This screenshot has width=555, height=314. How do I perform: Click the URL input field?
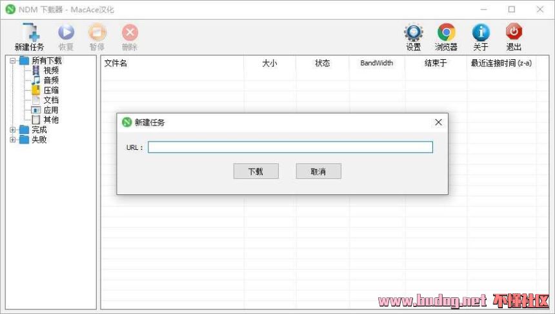click(290, 147)
